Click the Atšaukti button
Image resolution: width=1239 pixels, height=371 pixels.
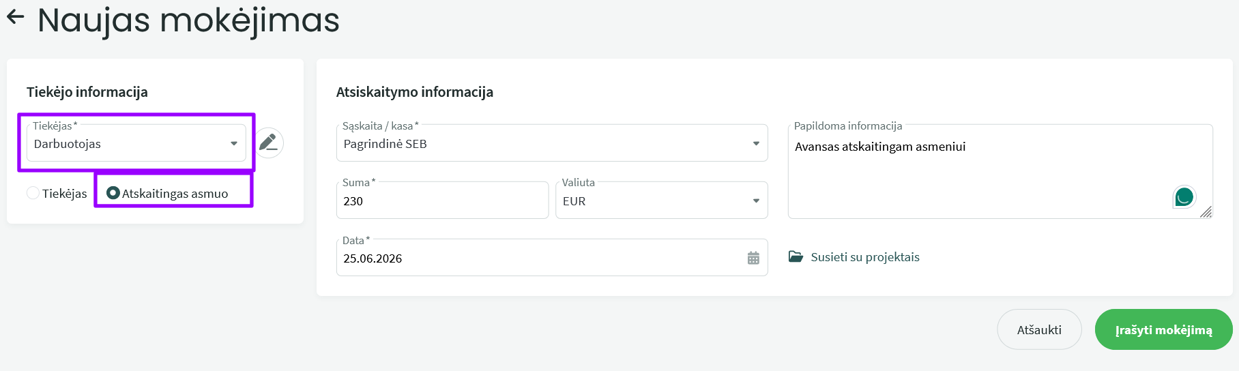[x=1039, y=329]
